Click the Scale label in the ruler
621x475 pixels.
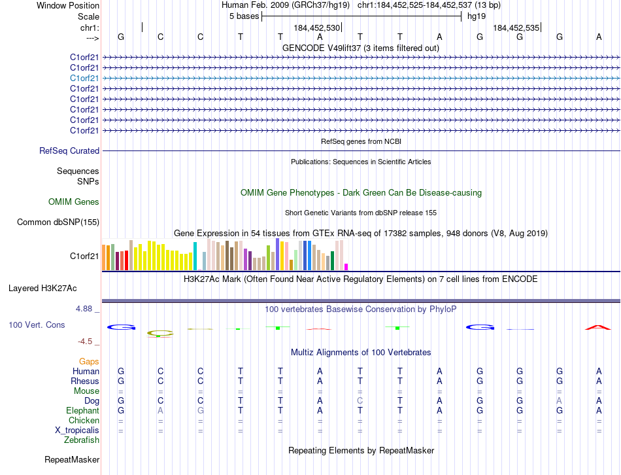[x=88, y=16]
